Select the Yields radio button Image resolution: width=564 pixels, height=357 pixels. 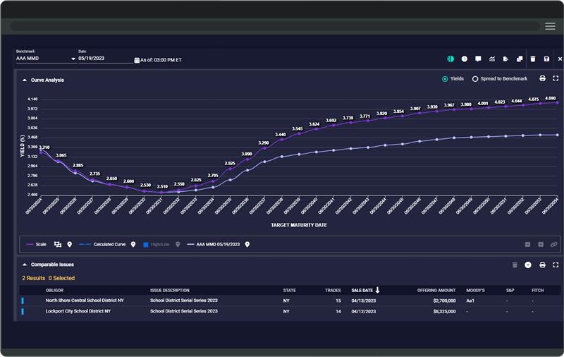pos(445,79)
